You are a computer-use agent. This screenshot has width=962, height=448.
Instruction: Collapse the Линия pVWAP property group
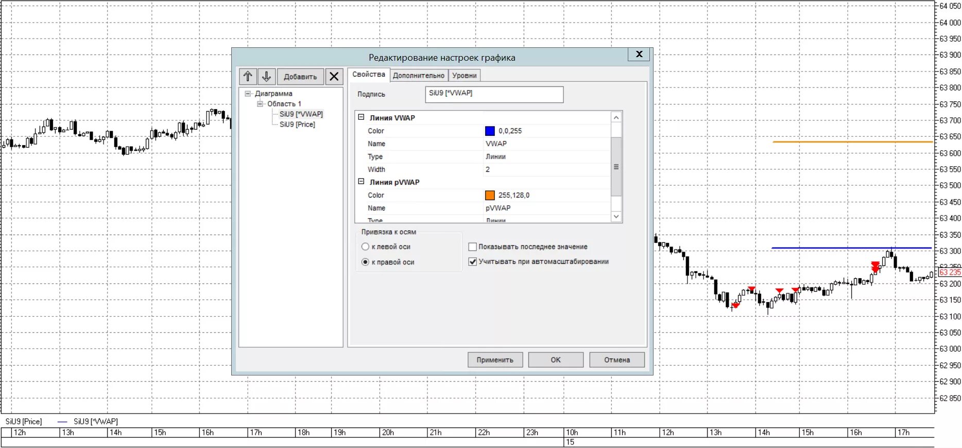[361, 182]
